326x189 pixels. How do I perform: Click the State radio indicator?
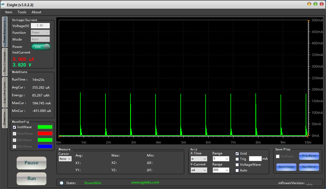pos(61,183)
